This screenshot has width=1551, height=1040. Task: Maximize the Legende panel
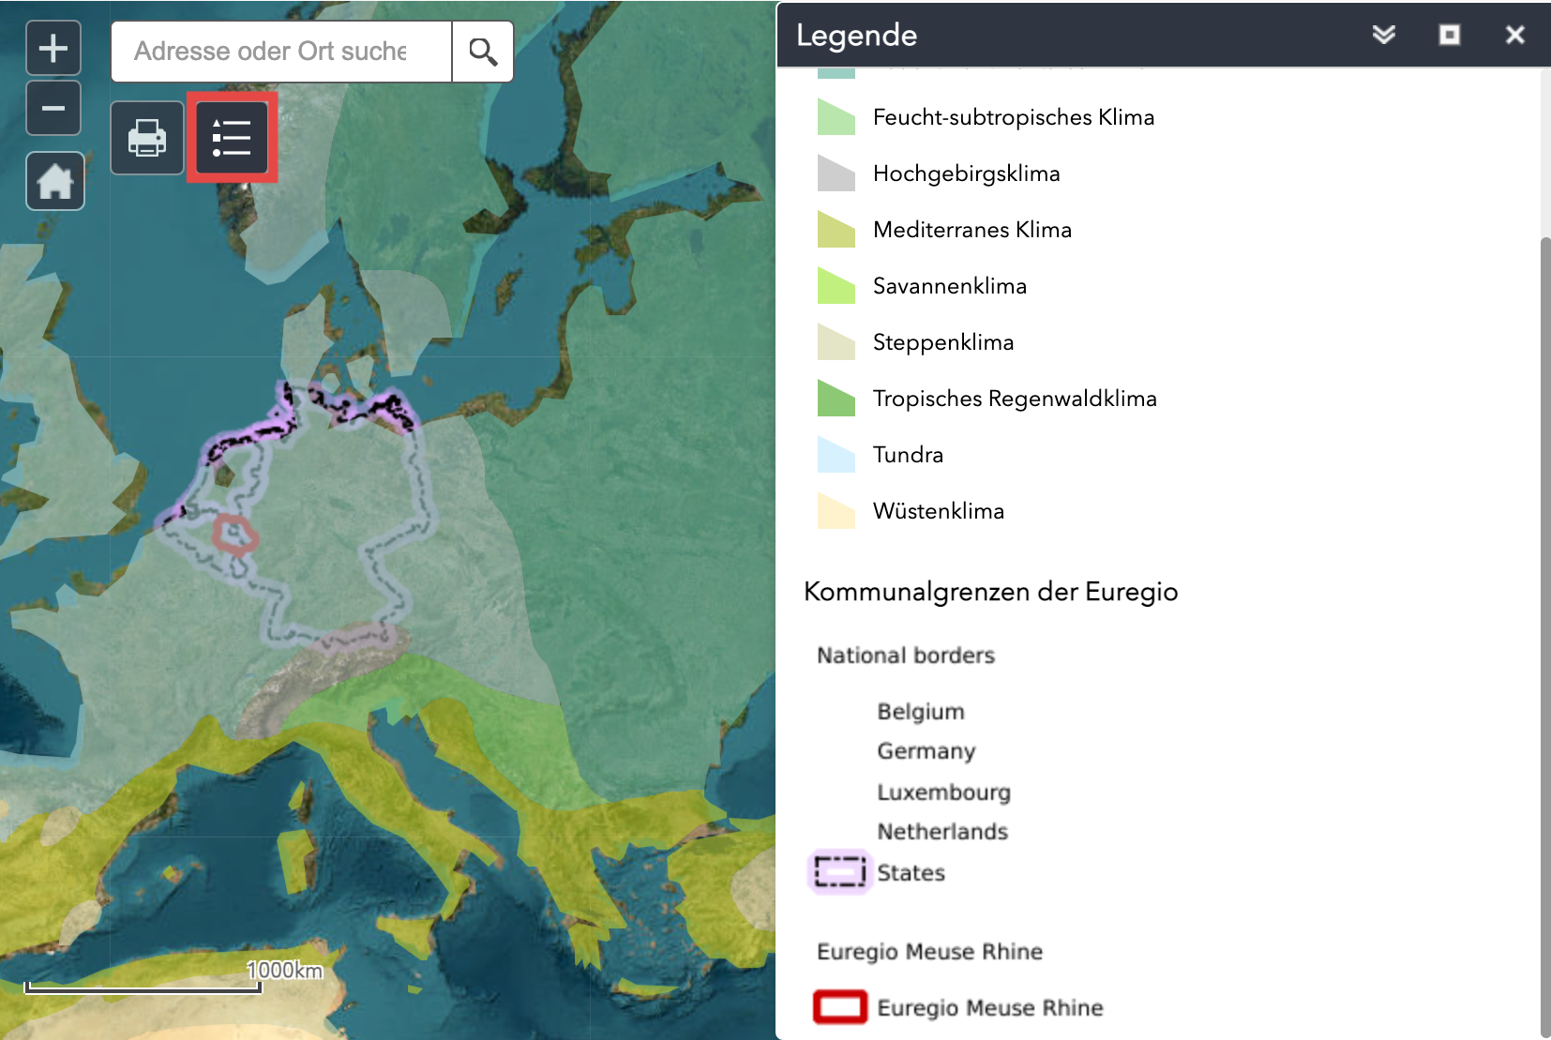[1449, 35]
